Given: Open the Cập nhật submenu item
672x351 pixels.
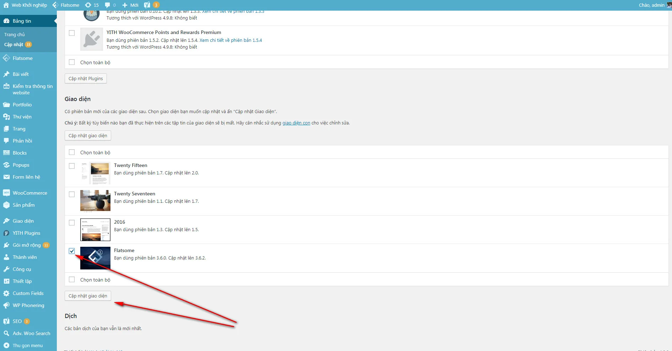Looking at the screenshot, I should point(18,44).
